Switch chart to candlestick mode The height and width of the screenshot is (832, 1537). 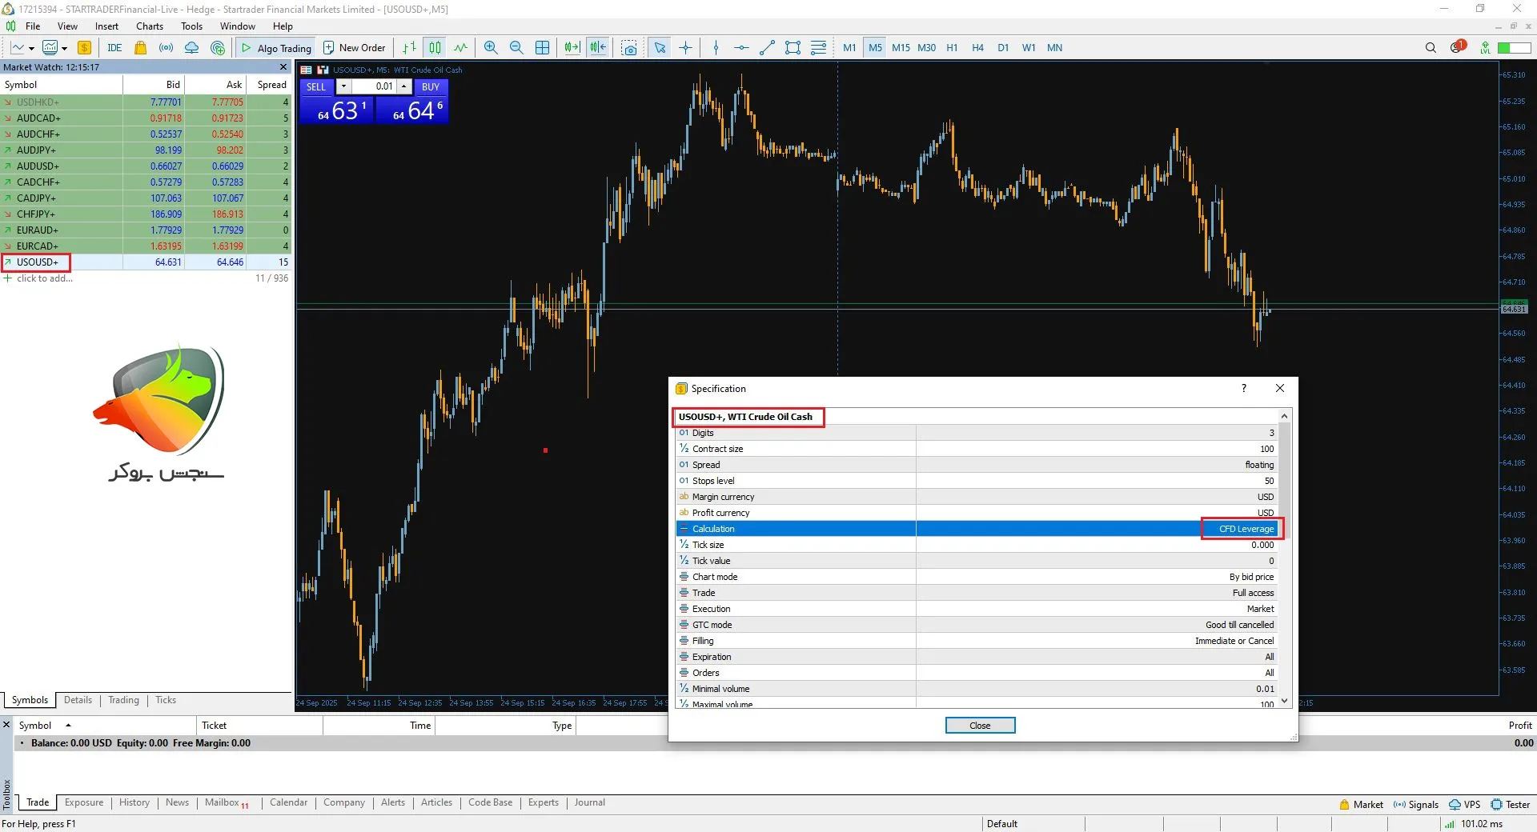click(435, 48)
